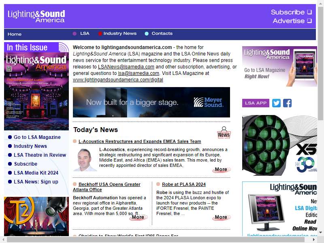Click Advertise link in the header

[288, 21]
